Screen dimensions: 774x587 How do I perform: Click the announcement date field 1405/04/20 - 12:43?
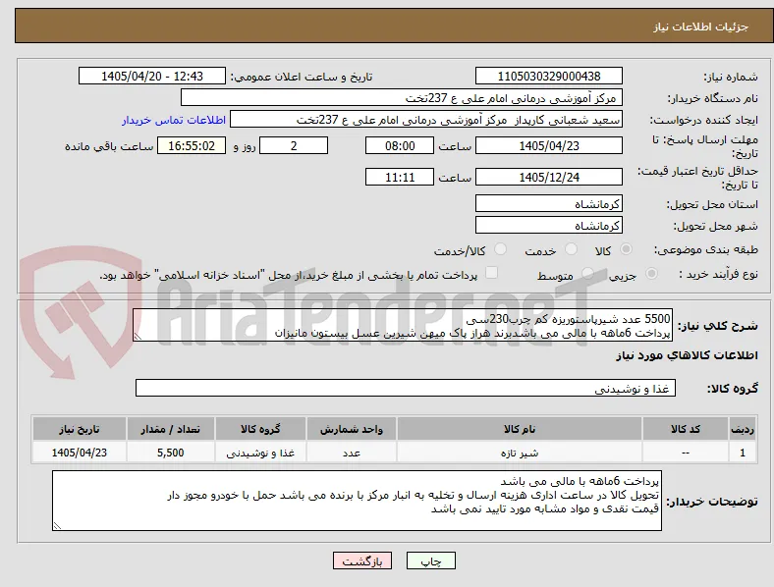click(152, 76)
